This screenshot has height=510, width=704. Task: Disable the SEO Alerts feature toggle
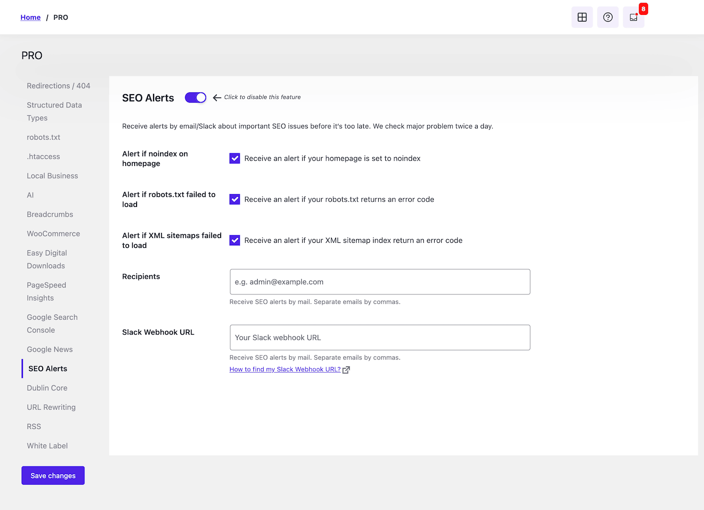(196, 97)
